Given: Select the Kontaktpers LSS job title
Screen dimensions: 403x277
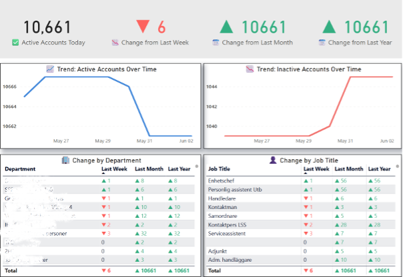Looking at the screenshot, I should 228,225.
